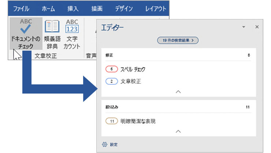
Task: Open the エディター pane options dropdown arrow
Action: (x=244, y=27)
